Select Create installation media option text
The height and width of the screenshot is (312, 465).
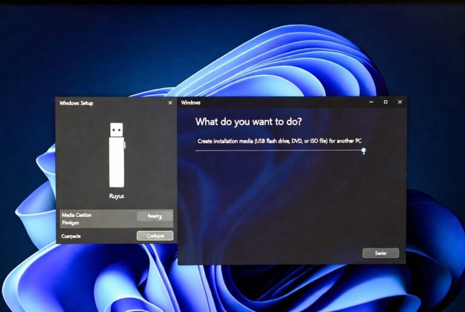(x=279, y=141)
